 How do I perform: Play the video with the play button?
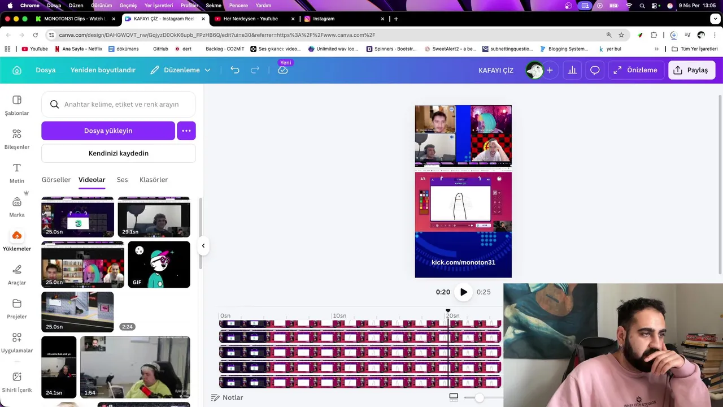point(463,292)
